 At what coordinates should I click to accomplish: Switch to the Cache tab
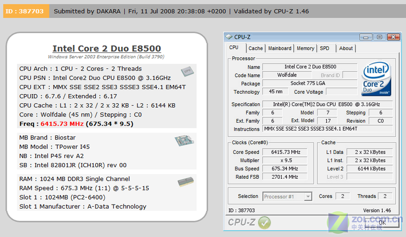[255, 48]
